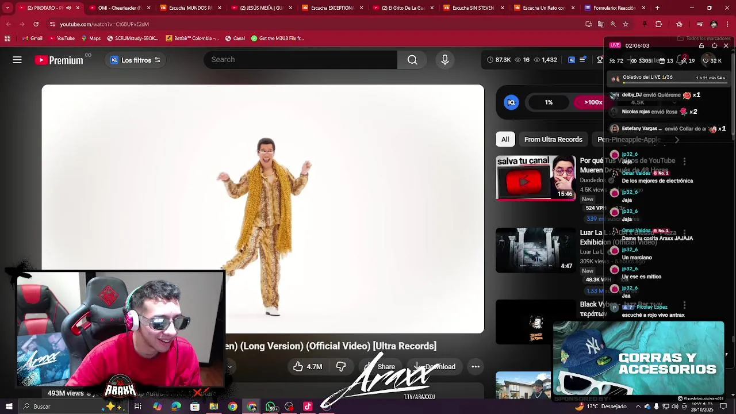Select the All filter chip
The width and height of the screenshot is (736, 414).
point(505,139)
